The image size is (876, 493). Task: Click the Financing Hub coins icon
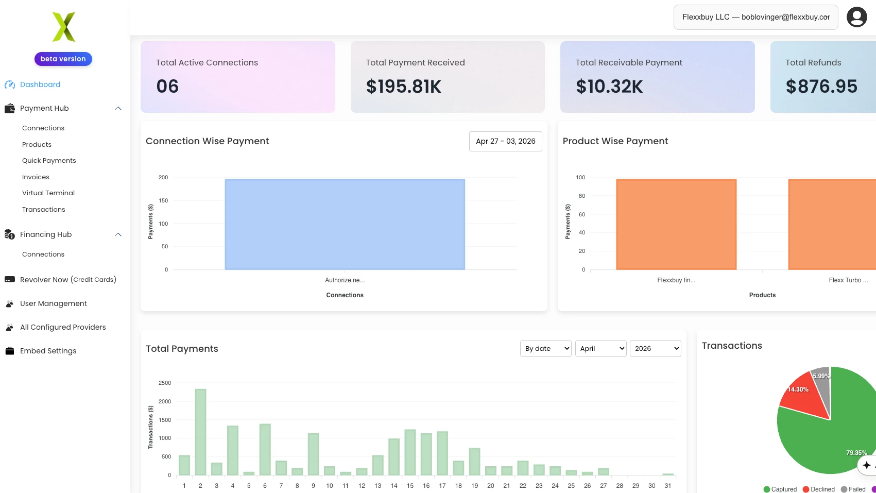coord(10,234)
